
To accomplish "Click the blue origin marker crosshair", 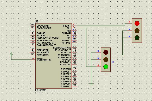I will [113, 62].
